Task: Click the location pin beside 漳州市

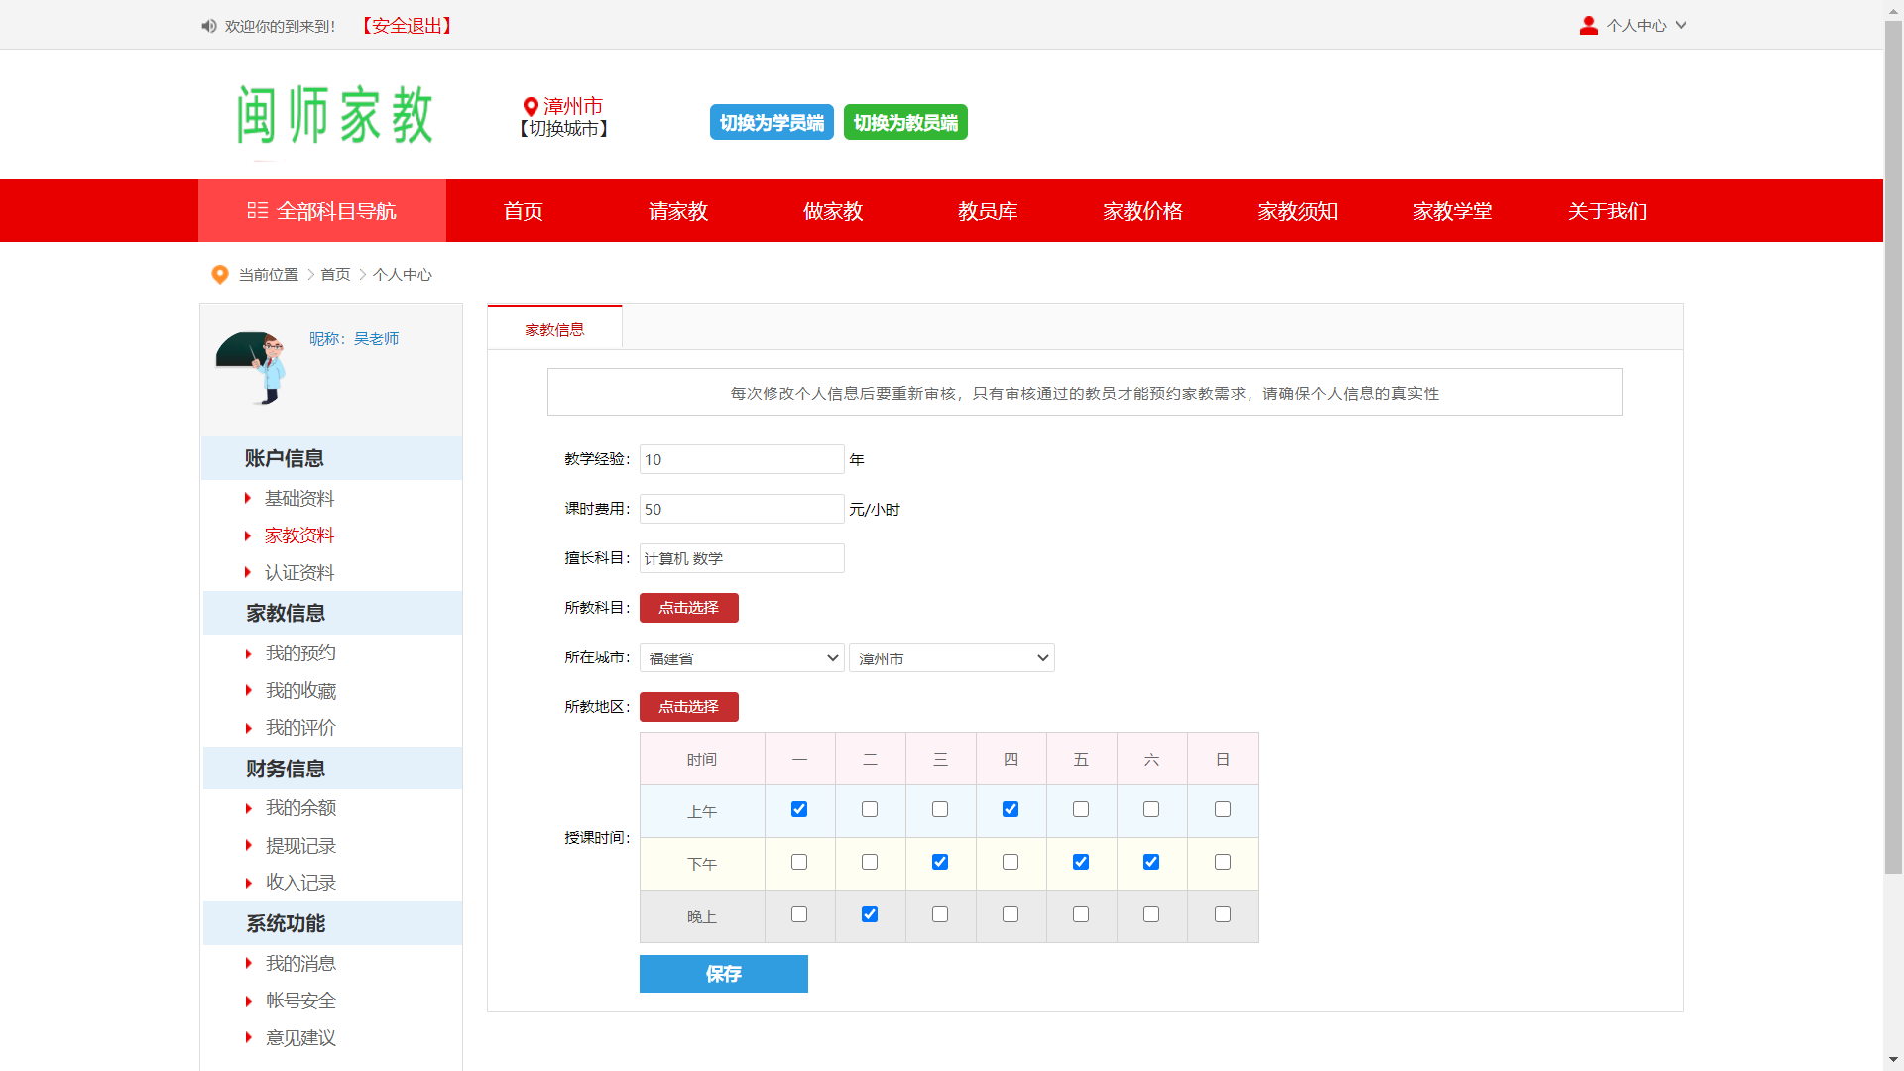Action: (x=531, y=106)
